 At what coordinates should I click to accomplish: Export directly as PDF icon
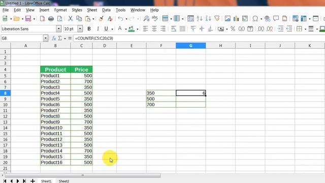click(42, 19)
